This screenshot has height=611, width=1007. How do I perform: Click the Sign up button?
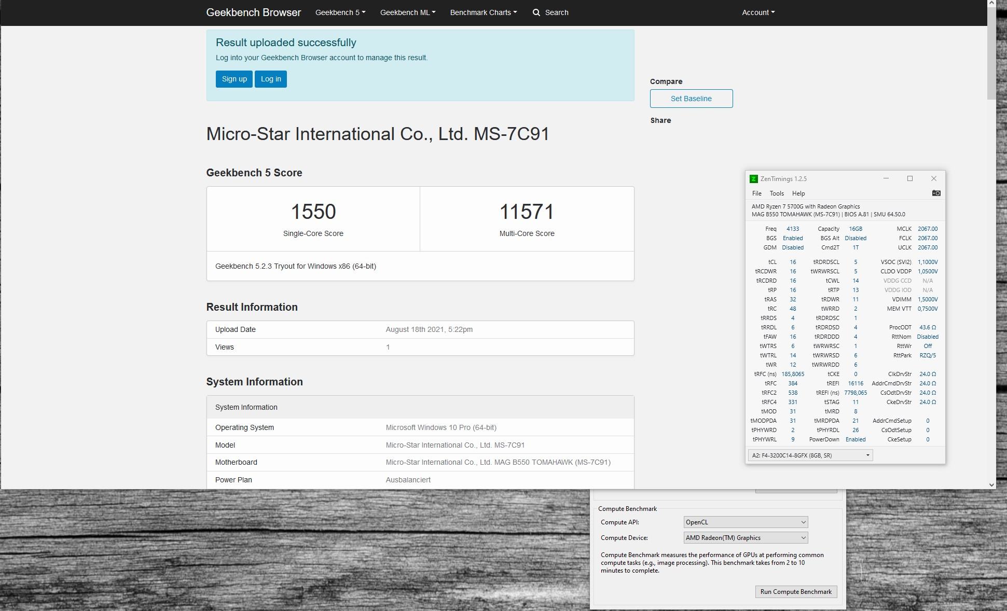click(234, 79)
